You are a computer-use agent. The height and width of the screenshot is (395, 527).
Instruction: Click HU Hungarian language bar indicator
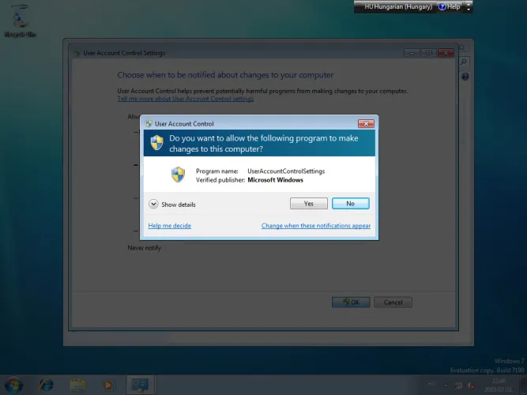(397, 6)
